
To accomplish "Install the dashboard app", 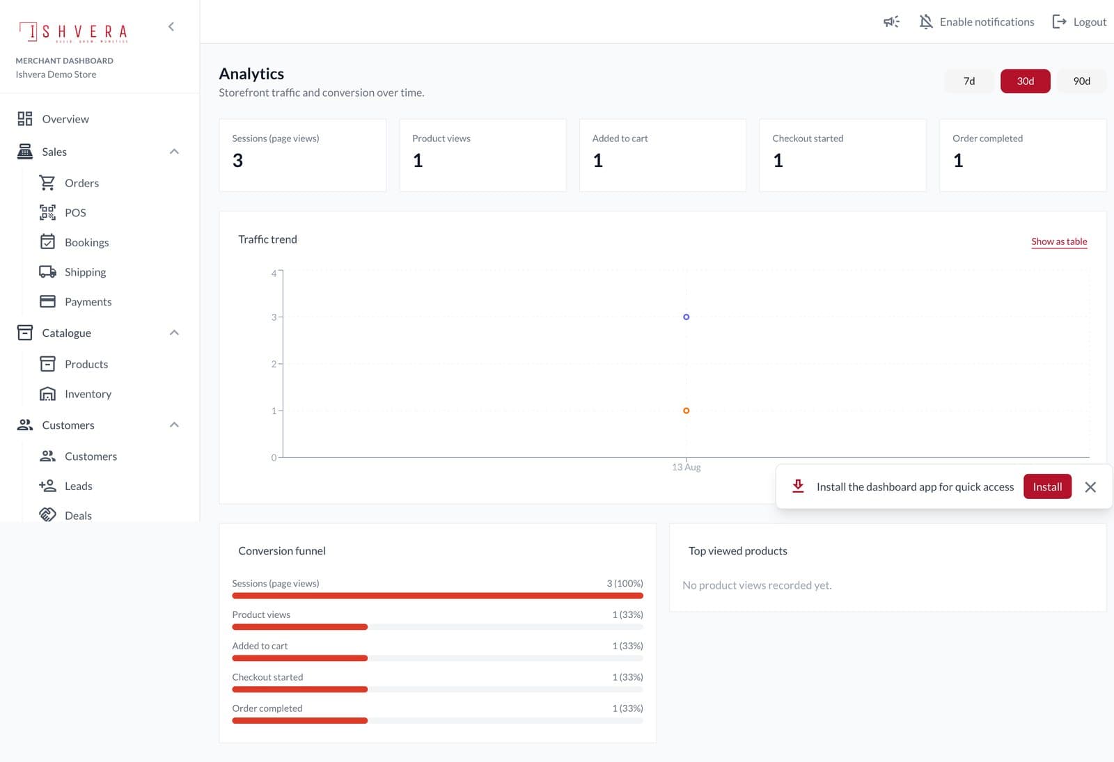I will pos(1047,486).
